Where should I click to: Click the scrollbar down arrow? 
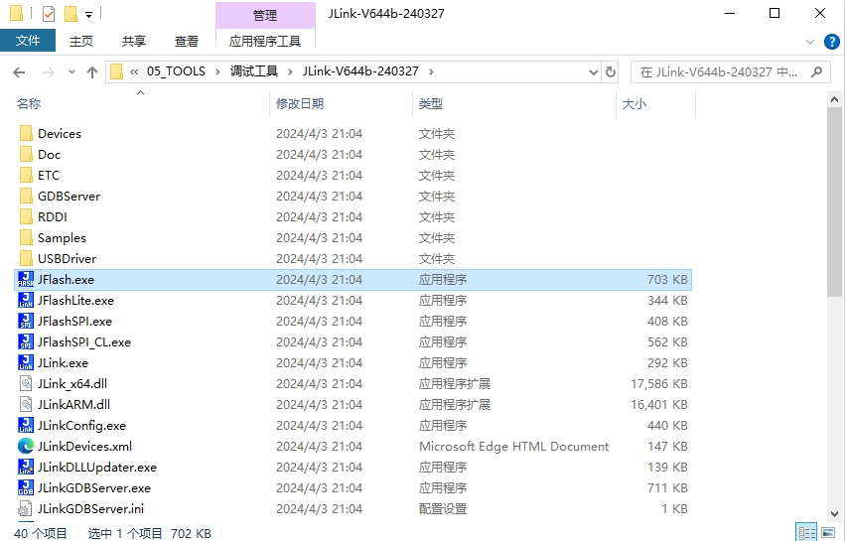[834, 513]
